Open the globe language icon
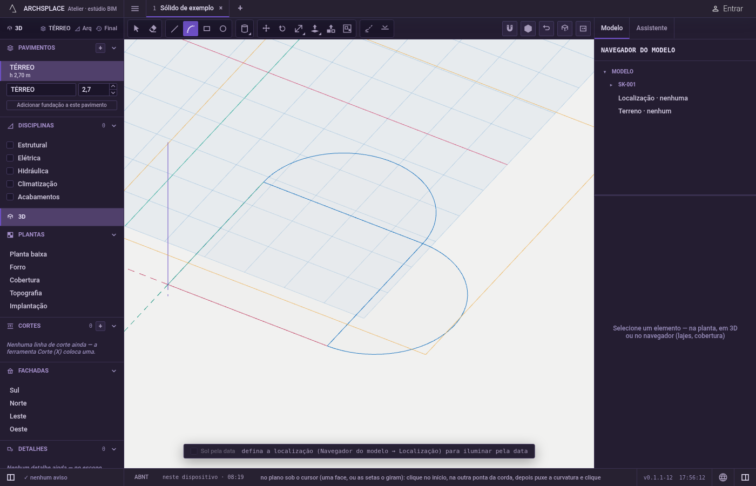This screenshot has width=756, height=486. click(723, 477)
